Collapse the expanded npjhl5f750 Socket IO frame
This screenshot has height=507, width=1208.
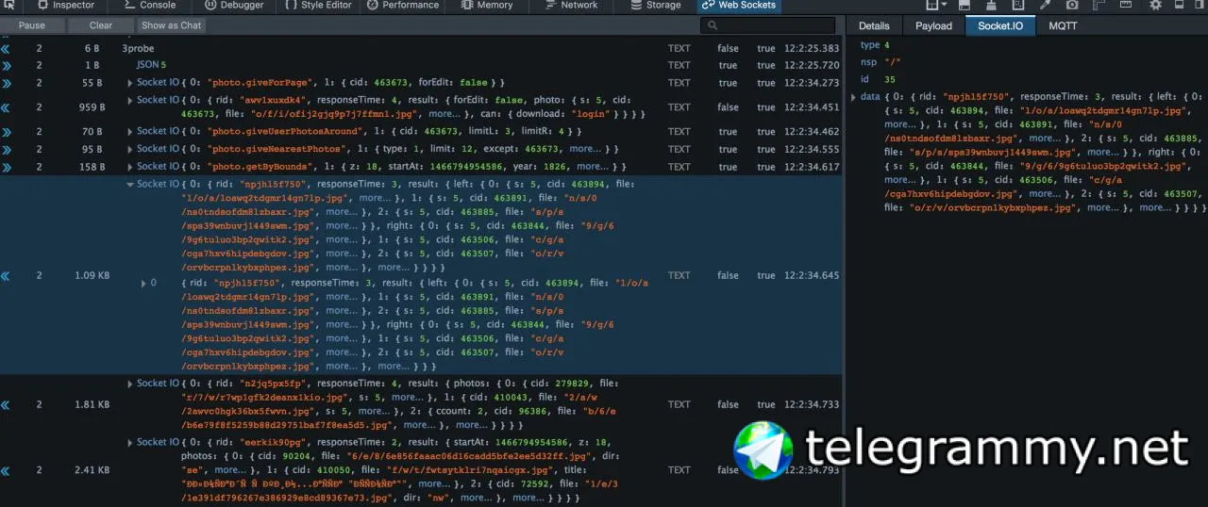[130, 184]
